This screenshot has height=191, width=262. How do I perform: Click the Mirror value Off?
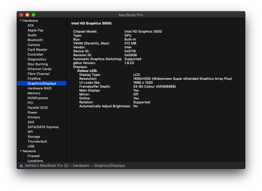(136, 94)
